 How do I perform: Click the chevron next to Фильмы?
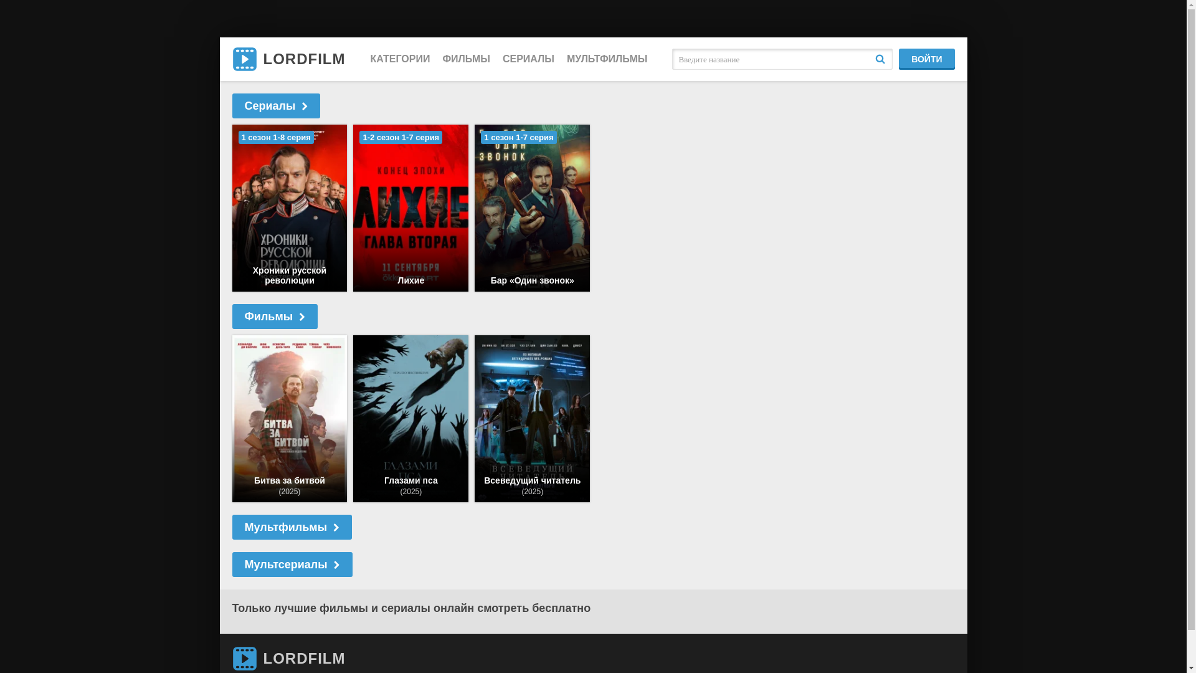coord(302,317)
